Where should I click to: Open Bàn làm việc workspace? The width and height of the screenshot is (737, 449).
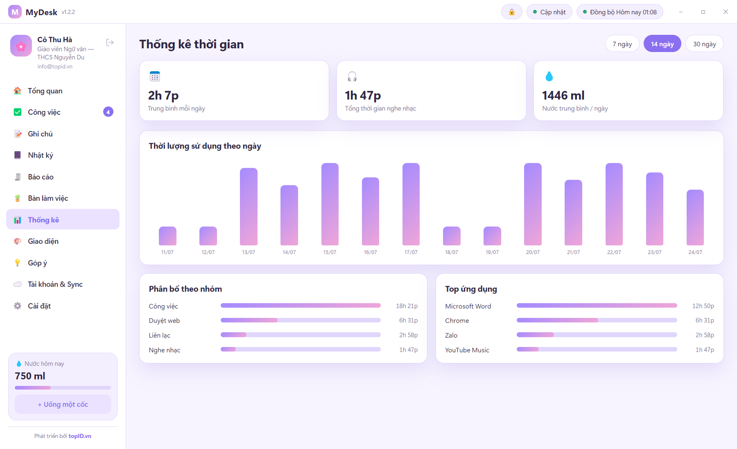[63, 198]
